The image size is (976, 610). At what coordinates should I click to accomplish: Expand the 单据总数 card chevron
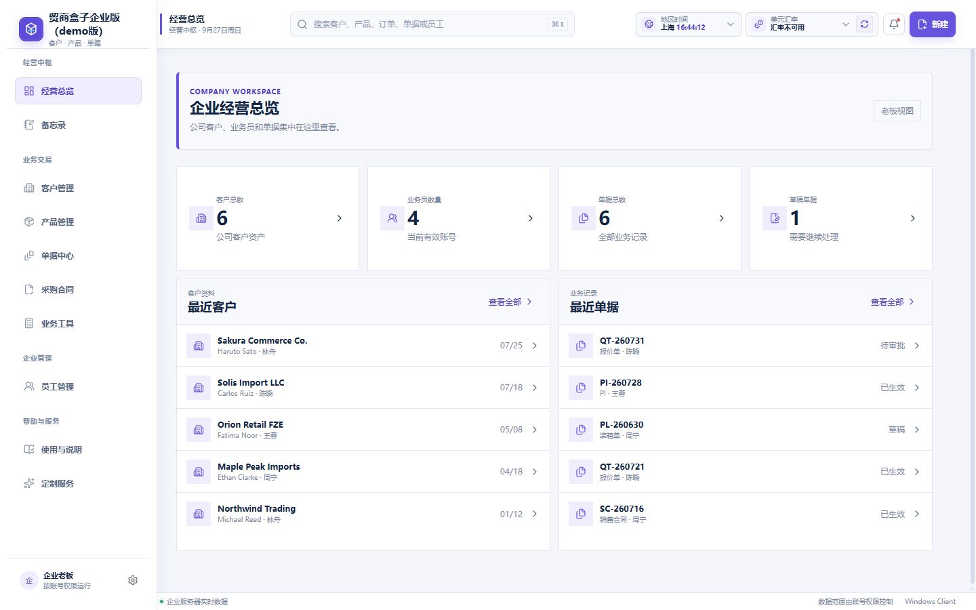pyautogui.click(x=722, y=218)
